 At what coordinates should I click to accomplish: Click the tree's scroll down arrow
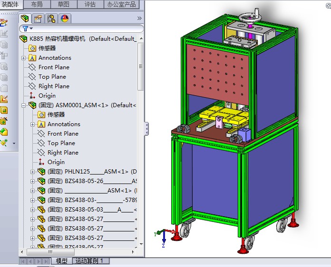pos(141,244)
